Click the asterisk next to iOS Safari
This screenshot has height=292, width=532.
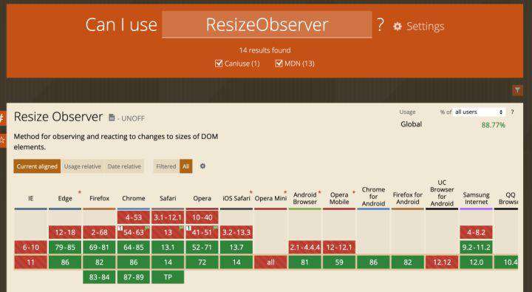[x=251, y=192]
